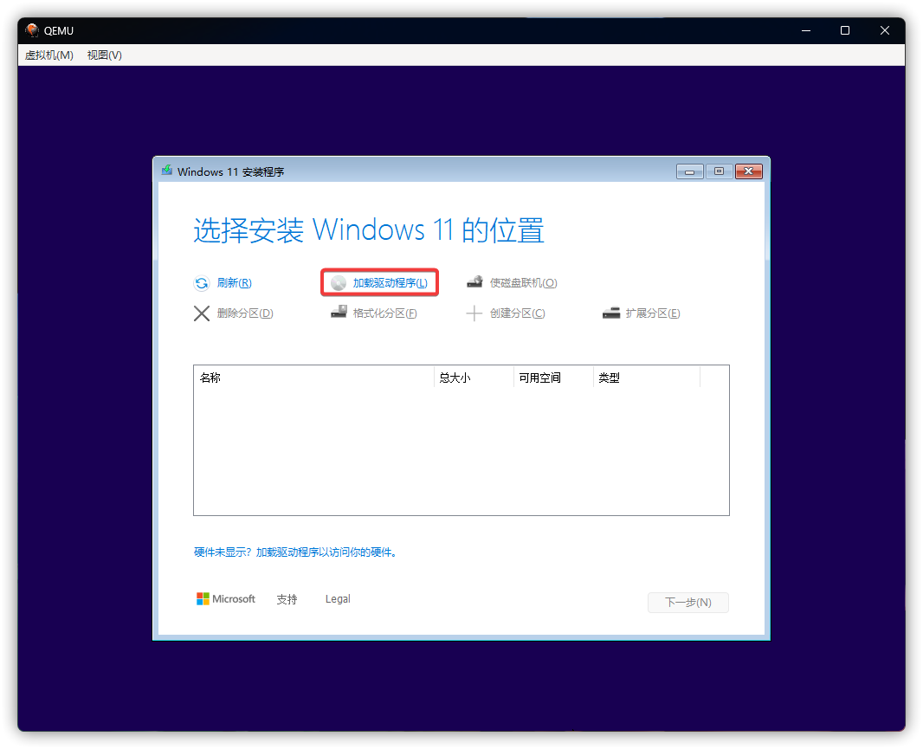The width and height of the screenshot is (923, 749).
Task: Click the 扩展分区(E) option
Action: (653, 313)
